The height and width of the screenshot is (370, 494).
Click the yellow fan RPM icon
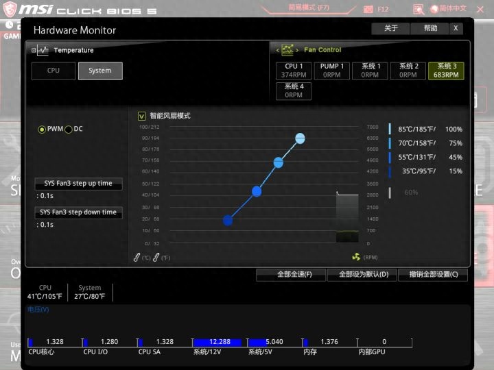[355, 257]
